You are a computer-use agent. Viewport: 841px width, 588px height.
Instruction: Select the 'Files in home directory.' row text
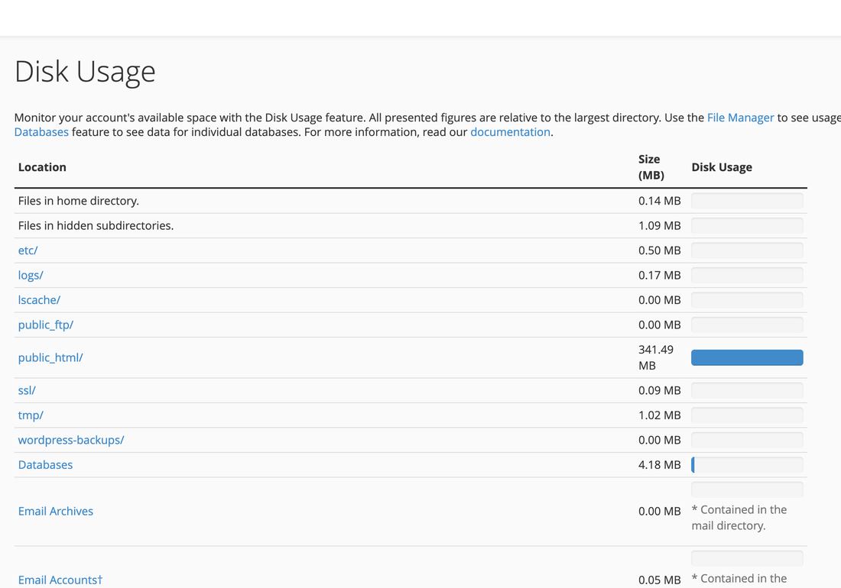pyautogui.click(x=79, y=201)
